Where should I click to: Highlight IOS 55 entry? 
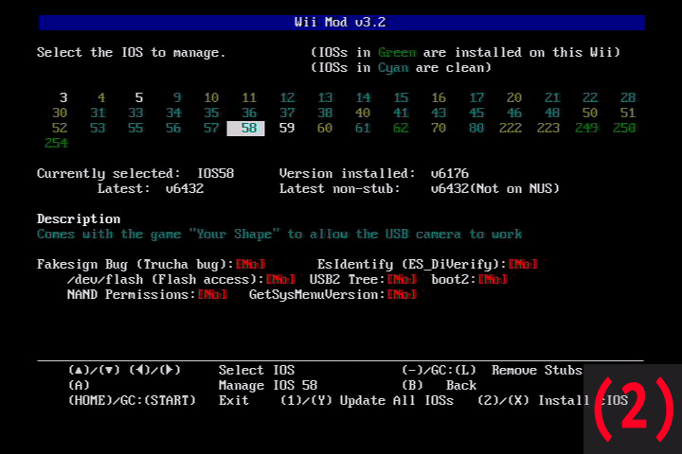(x=135, y=129)
